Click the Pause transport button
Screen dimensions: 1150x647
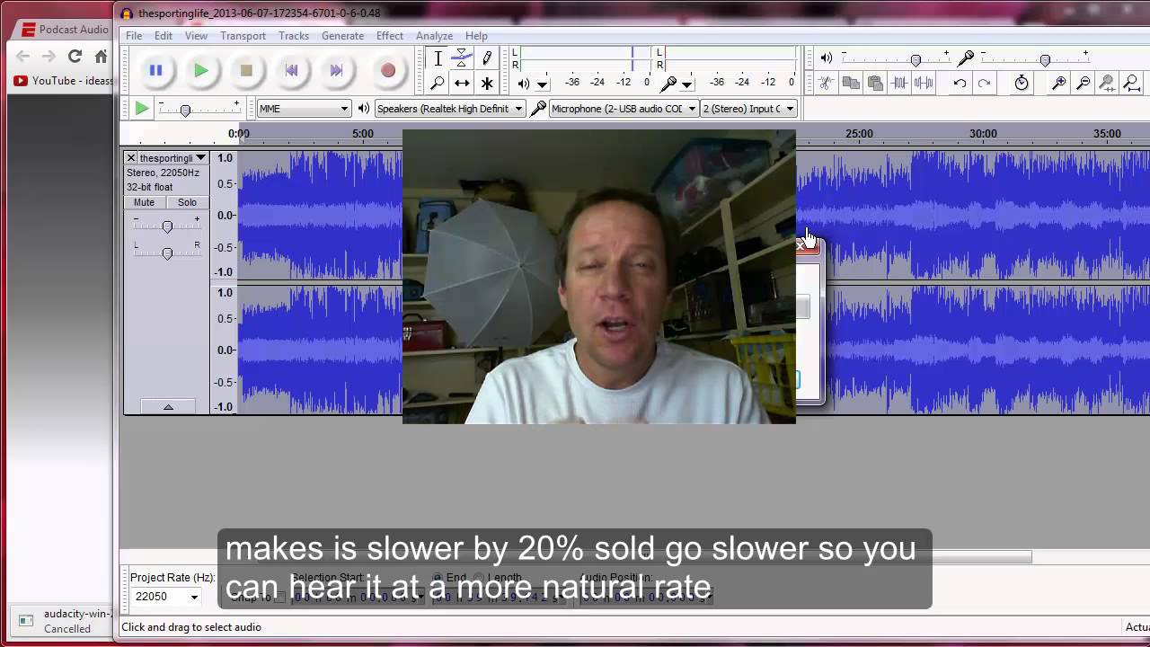[x=155, y=70]
